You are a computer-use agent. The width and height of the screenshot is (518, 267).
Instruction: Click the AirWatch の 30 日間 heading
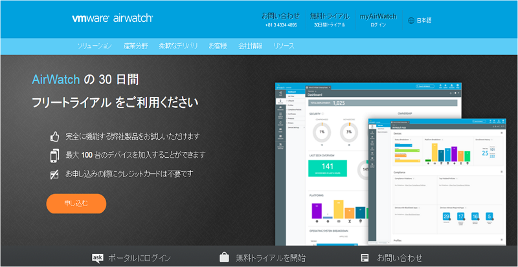(85, 80)
